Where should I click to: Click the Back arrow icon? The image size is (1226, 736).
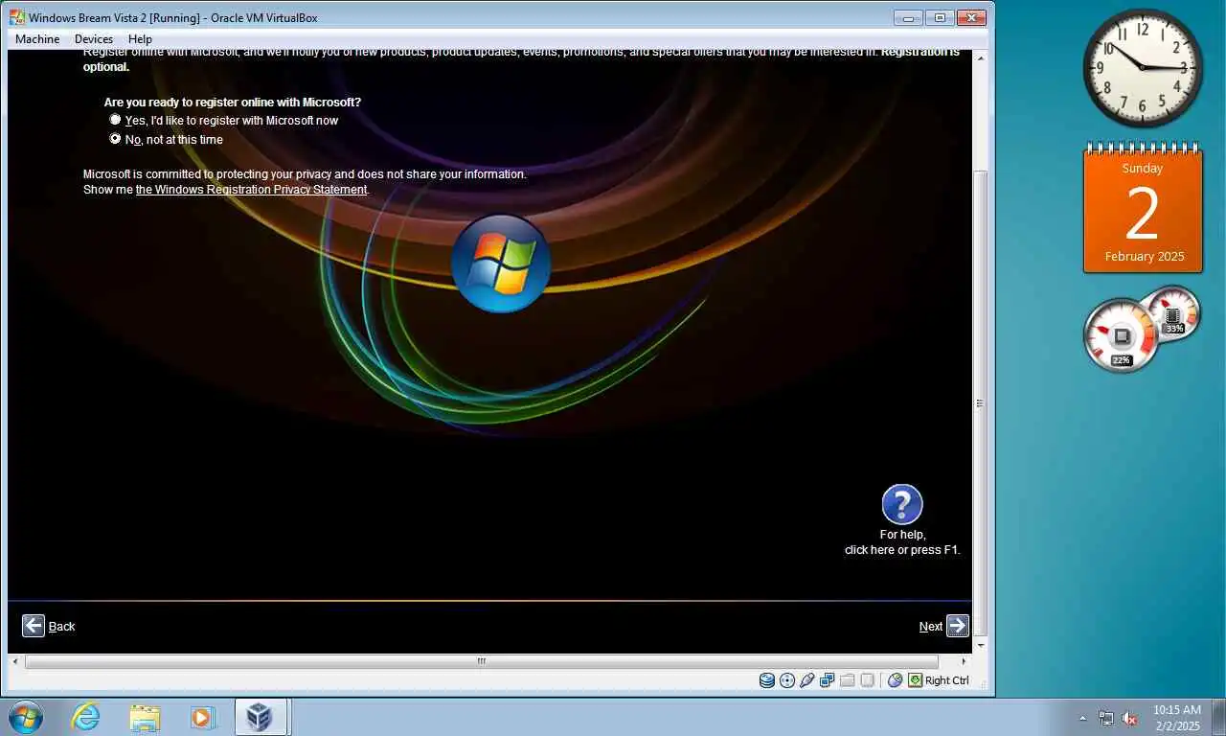[x=34, y=626]
